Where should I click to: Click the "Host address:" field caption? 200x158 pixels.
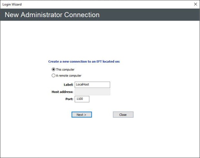click(x=62, y=92)
